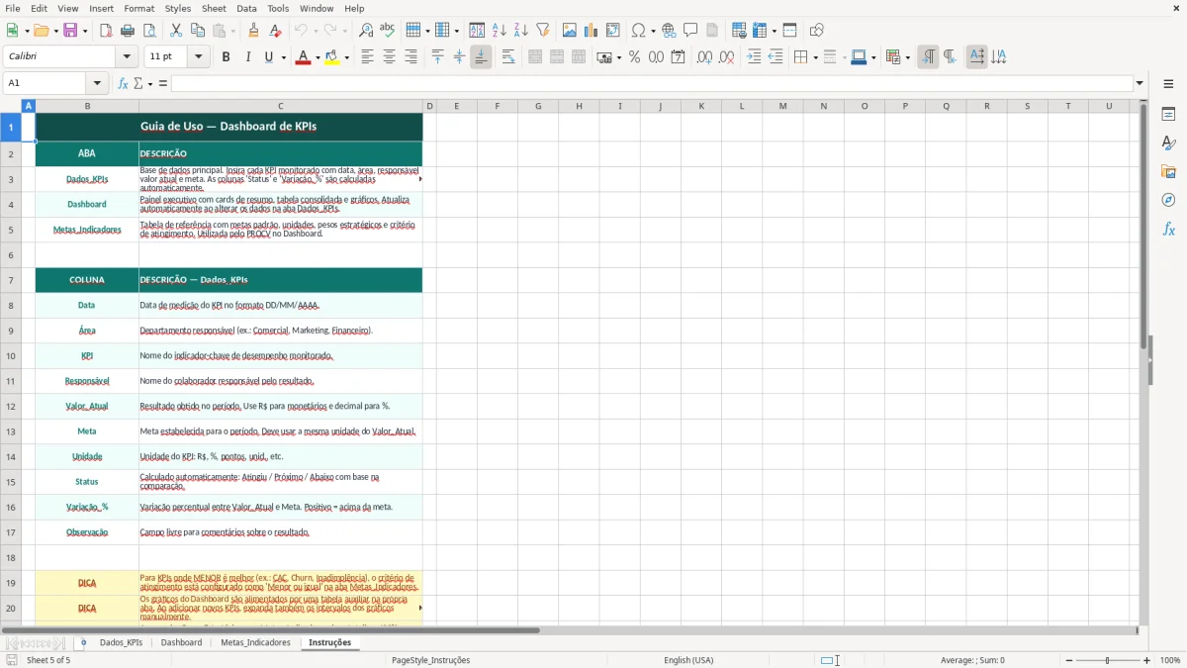This screenshot has width=1187, height=668.
Task: Select row 7 header
Action: [11, 280]
